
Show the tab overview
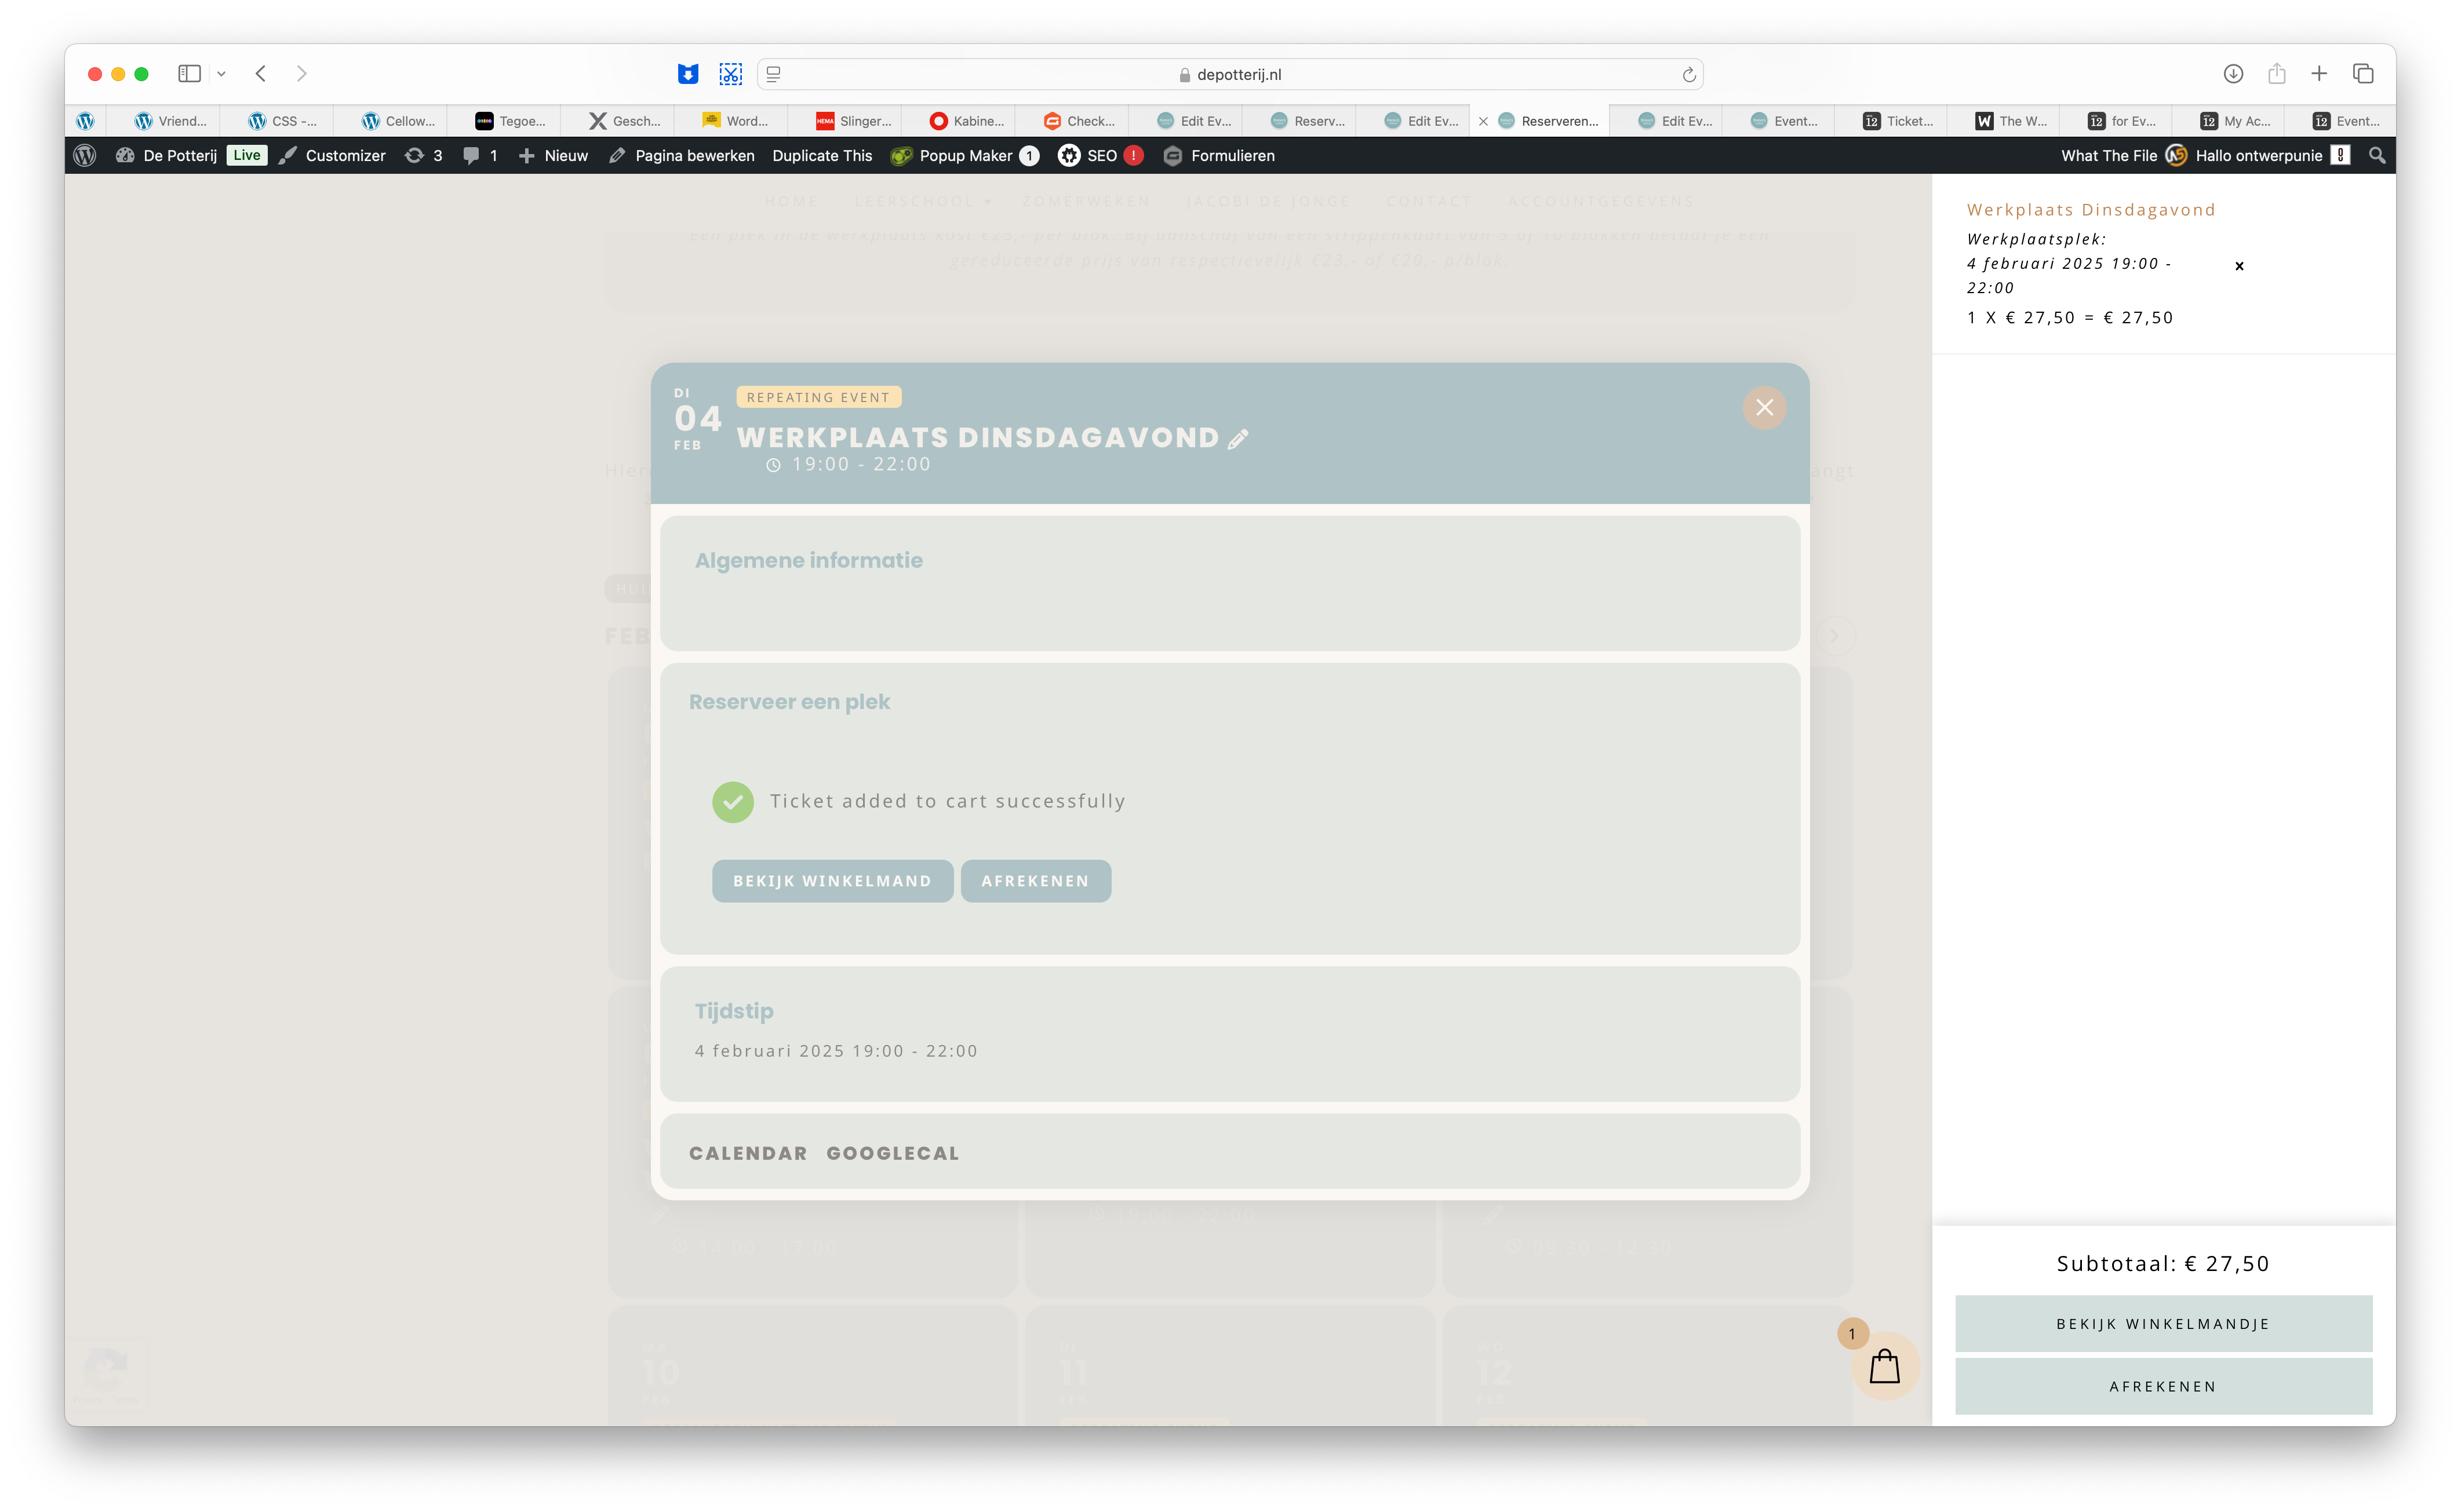pyautogui.click(x=2363, y=73)
